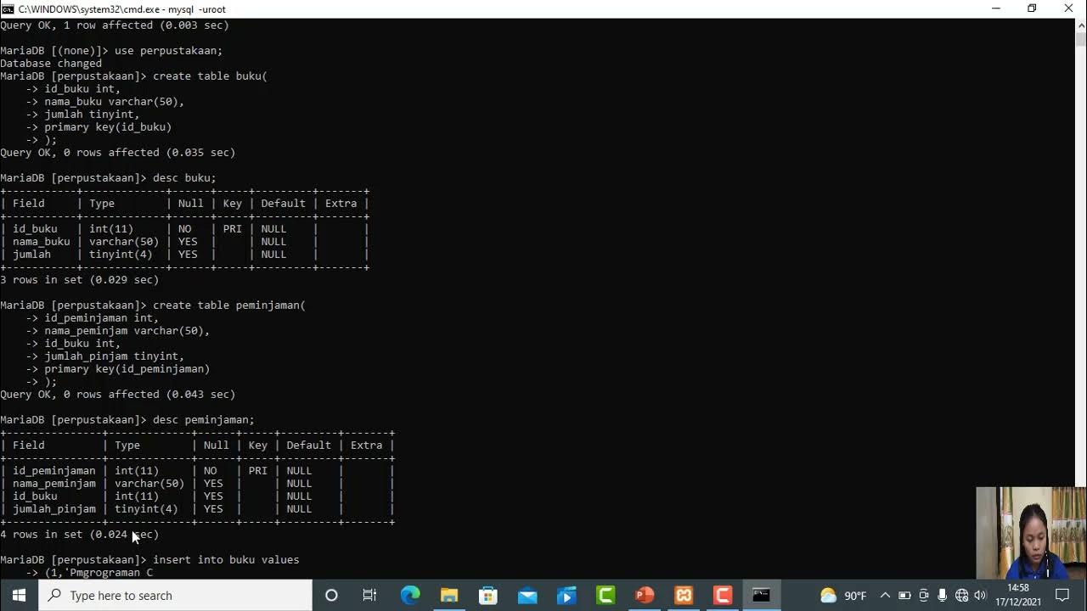Image resolution: width=1087 pixels, height=611 pixels.
Task: Switch to PowerPoint on the taskbar
Action: coord(645,595)
